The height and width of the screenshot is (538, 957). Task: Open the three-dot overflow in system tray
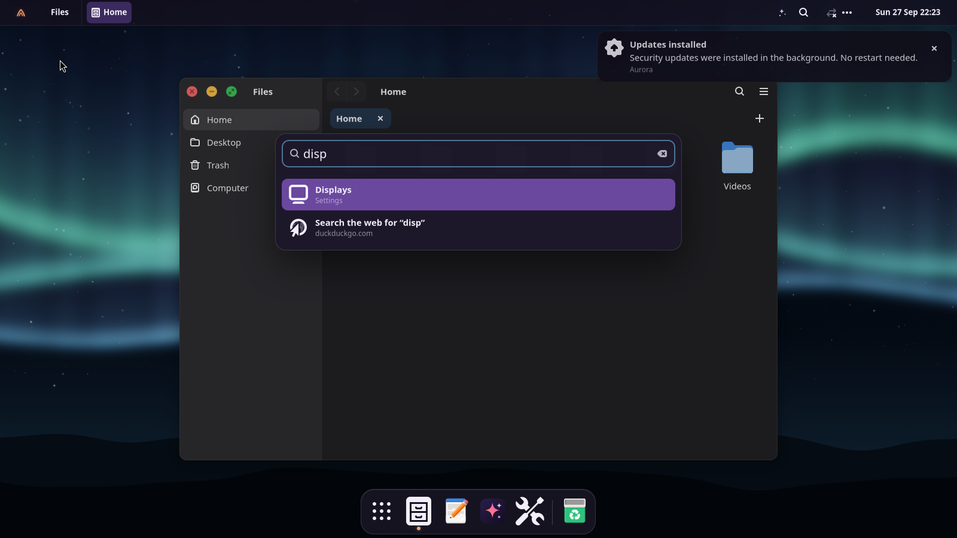(x=847, y=13)
